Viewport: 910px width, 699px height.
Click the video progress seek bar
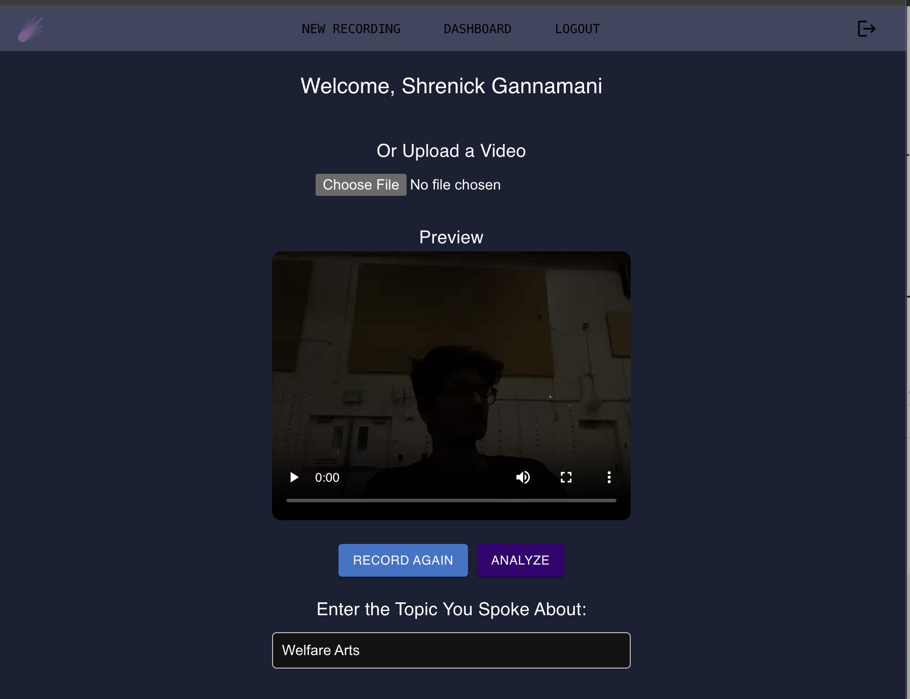tap(451, 500)
